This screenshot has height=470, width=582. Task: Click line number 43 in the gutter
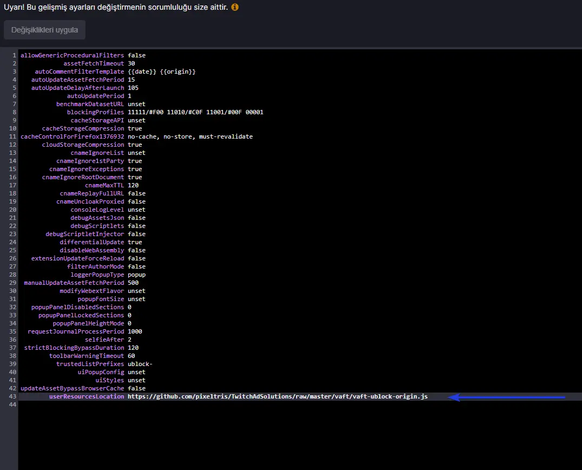click(12, 396)
